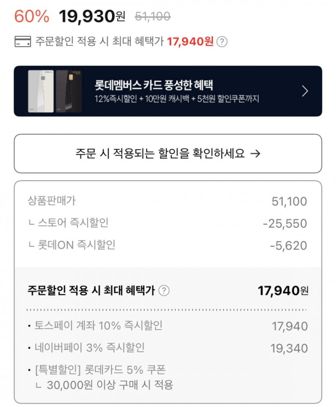Click the 스토어 즉시할인 row
The width and height of the screenshot is (336, 407).
pyautogui.click(x=72, y=223)
